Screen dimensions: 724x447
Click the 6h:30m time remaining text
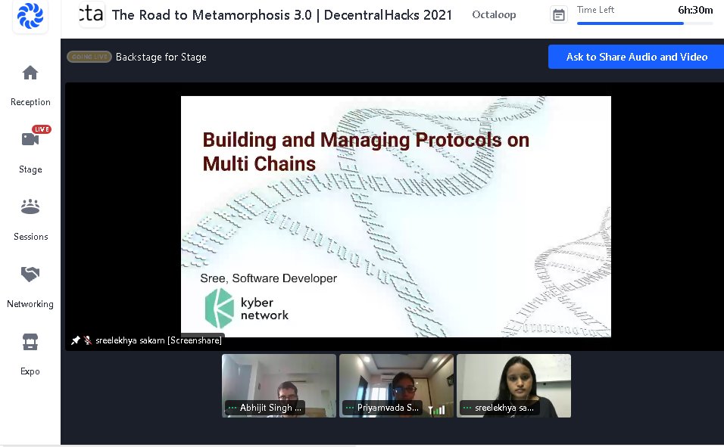695,10
